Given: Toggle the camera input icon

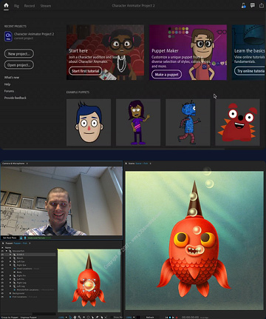Looking at the screenshot, I should point(21,238).
